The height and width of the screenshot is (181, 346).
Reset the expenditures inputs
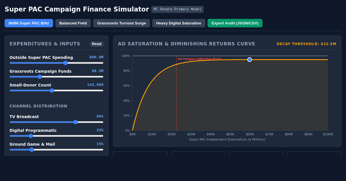coord(97,44)
